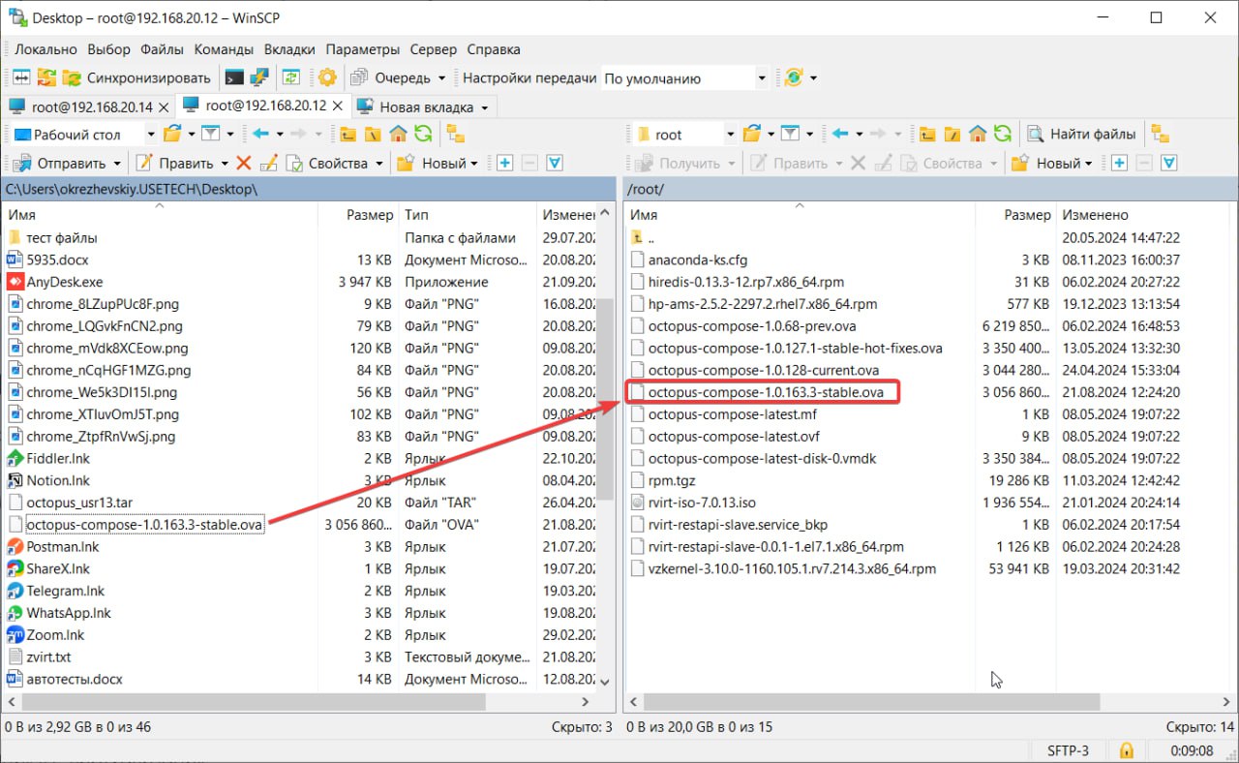Go to root directory in local panel

tap(373, 134)
